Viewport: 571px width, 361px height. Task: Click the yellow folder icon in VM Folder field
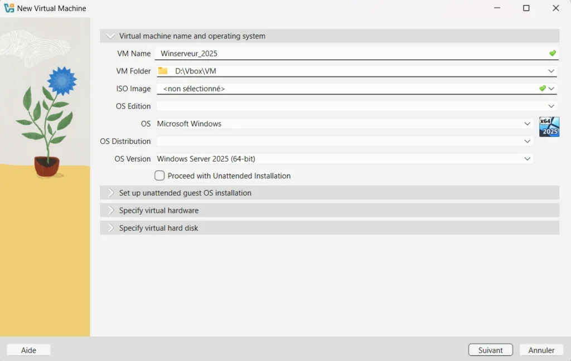coord(163,71)
